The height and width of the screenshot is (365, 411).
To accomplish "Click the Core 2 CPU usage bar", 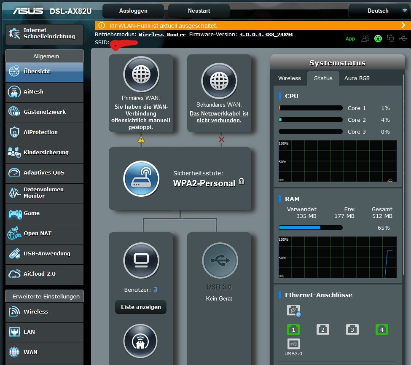I will (x=311, y=120).
